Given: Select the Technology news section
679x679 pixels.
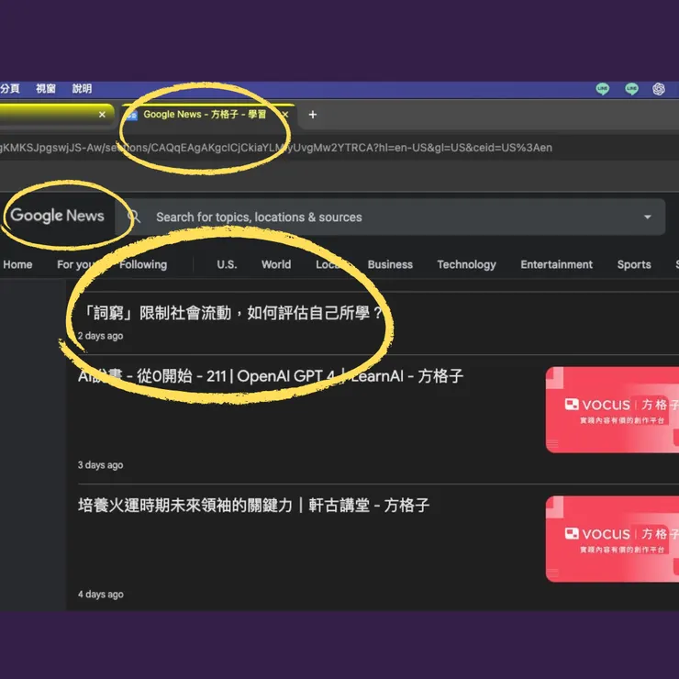Looking at the screenshot, I should [466, 264].
